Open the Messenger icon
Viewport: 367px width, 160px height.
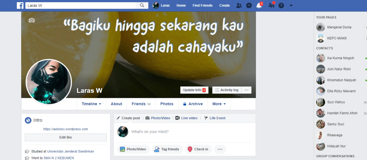(248, 5)
